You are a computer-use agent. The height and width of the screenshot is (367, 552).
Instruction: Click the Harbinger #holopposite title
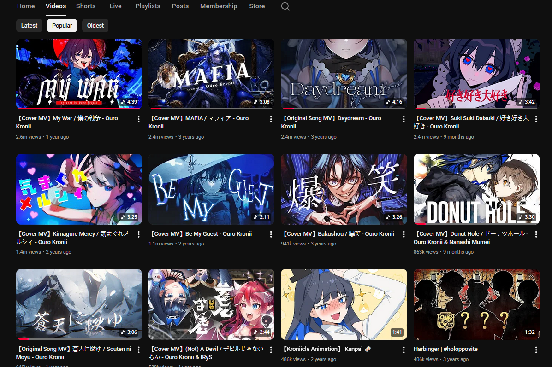(x=445, y=349)
